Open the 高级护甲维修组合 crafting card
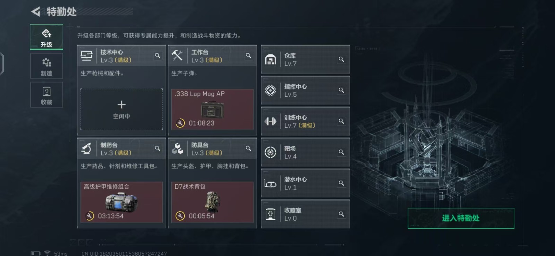Viewport: 555px width, 256px height. (x=121, y=202)
